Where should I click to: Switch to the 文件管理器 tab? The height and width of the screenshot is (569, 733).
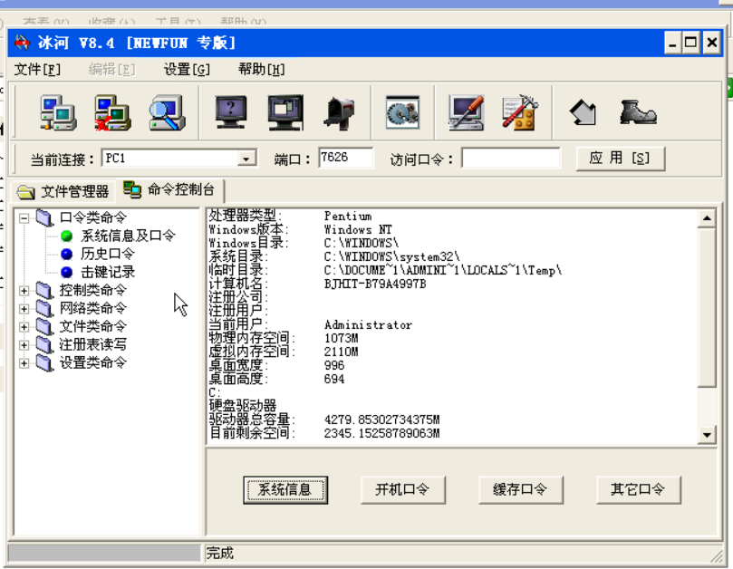click(63, 191)
